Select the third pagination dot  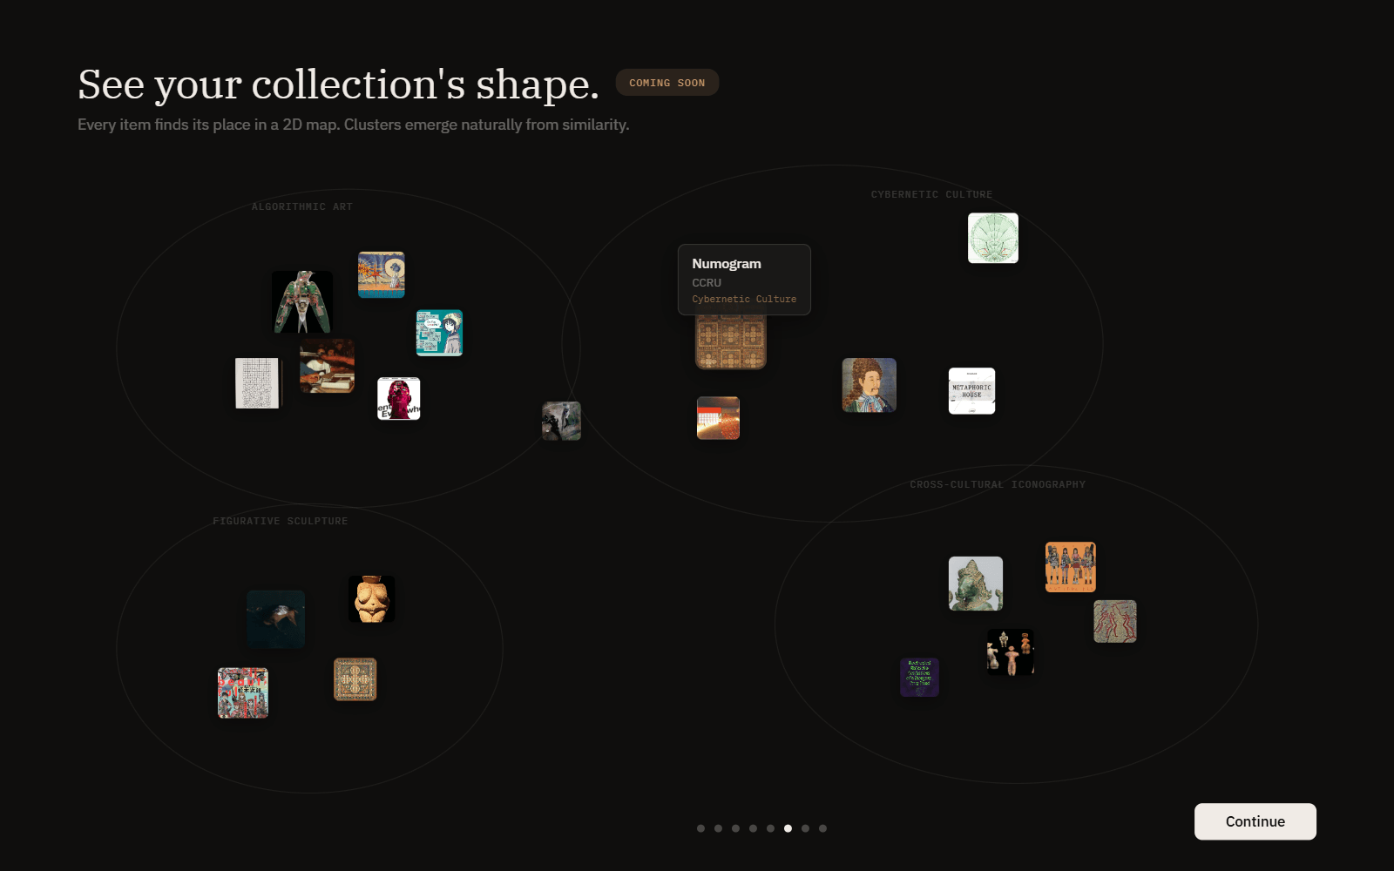[x=735, y=828]
